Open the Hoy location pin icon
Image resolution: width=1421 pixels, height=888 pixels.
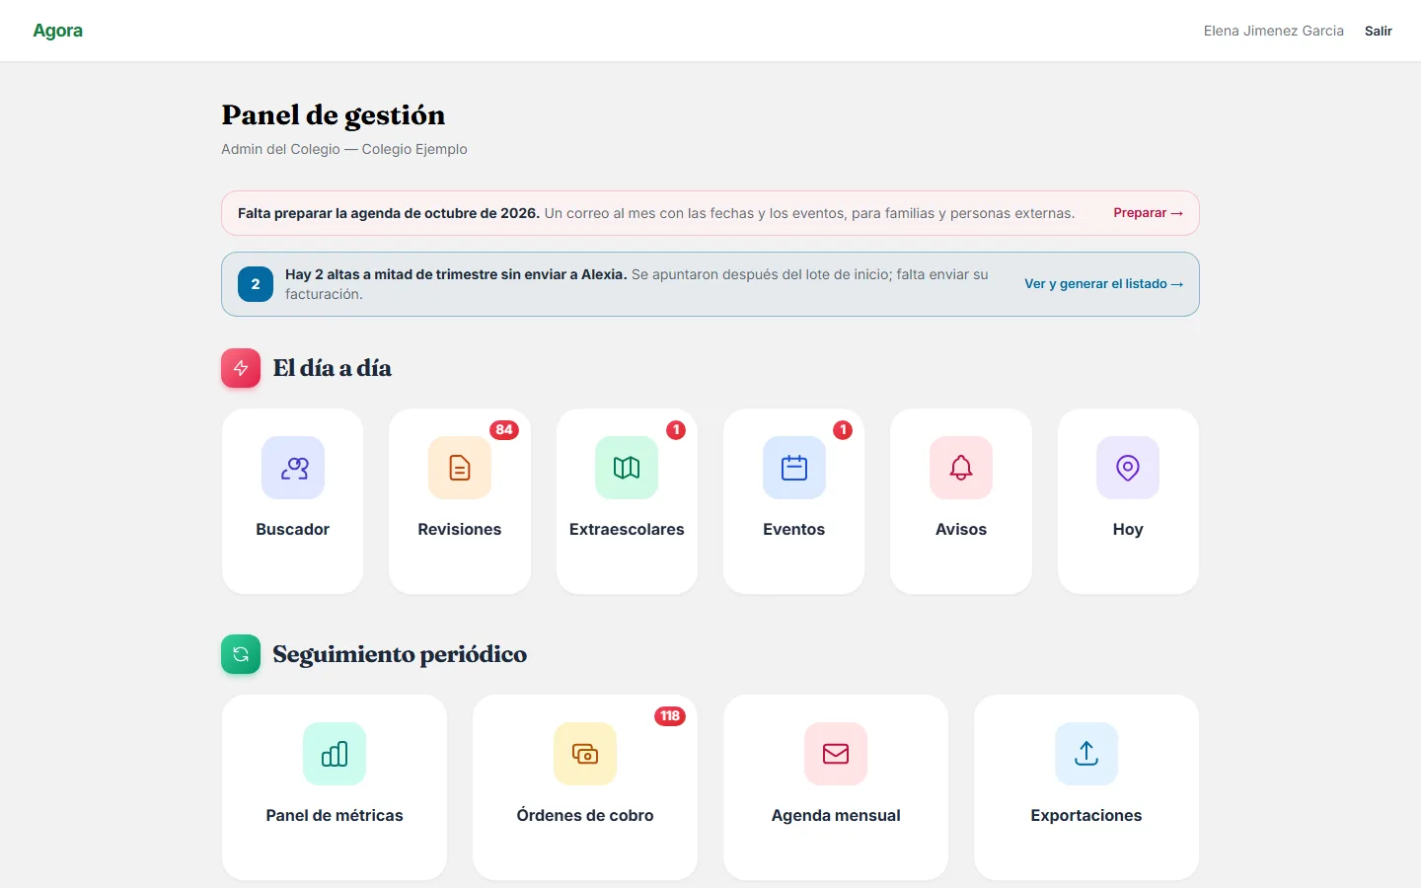[1128, 468]
